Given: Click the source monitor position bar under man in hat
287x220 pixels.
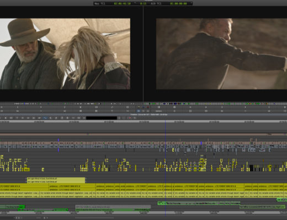Looking at the screenshot, I should (71, 104).
